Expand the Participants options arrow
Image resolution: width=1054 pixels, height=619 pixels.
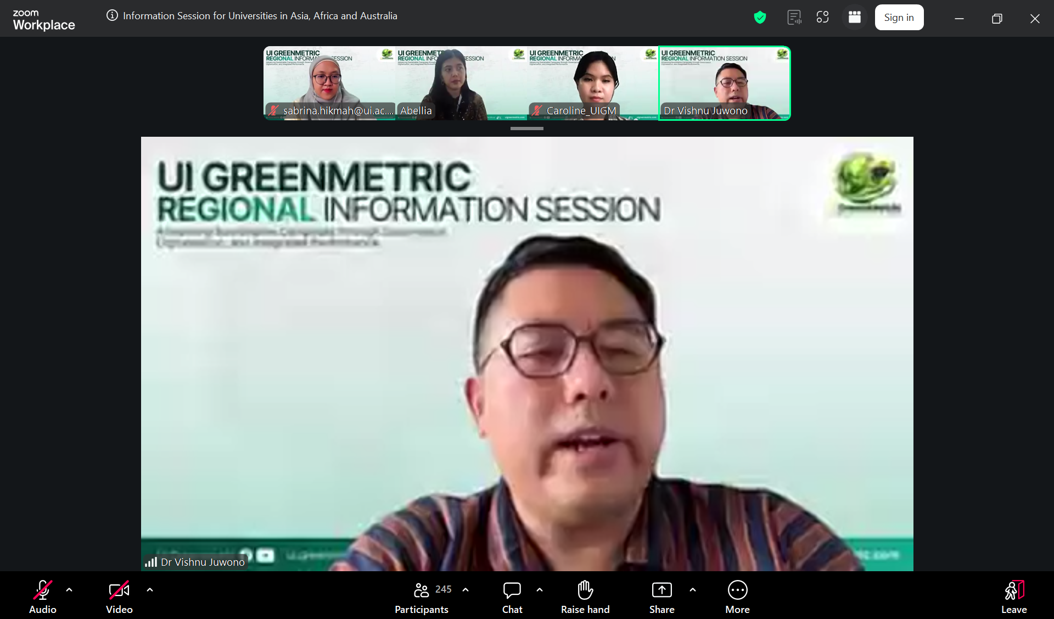466,590
